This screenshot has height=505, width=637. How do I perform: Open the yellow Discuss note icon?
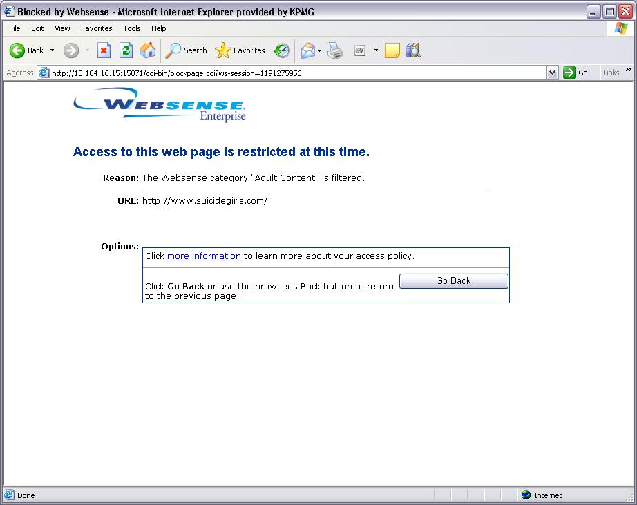[x=392, y=50]
